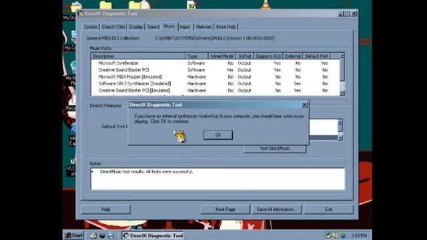Click the DirectMusic test results note text

pos(146,172)
